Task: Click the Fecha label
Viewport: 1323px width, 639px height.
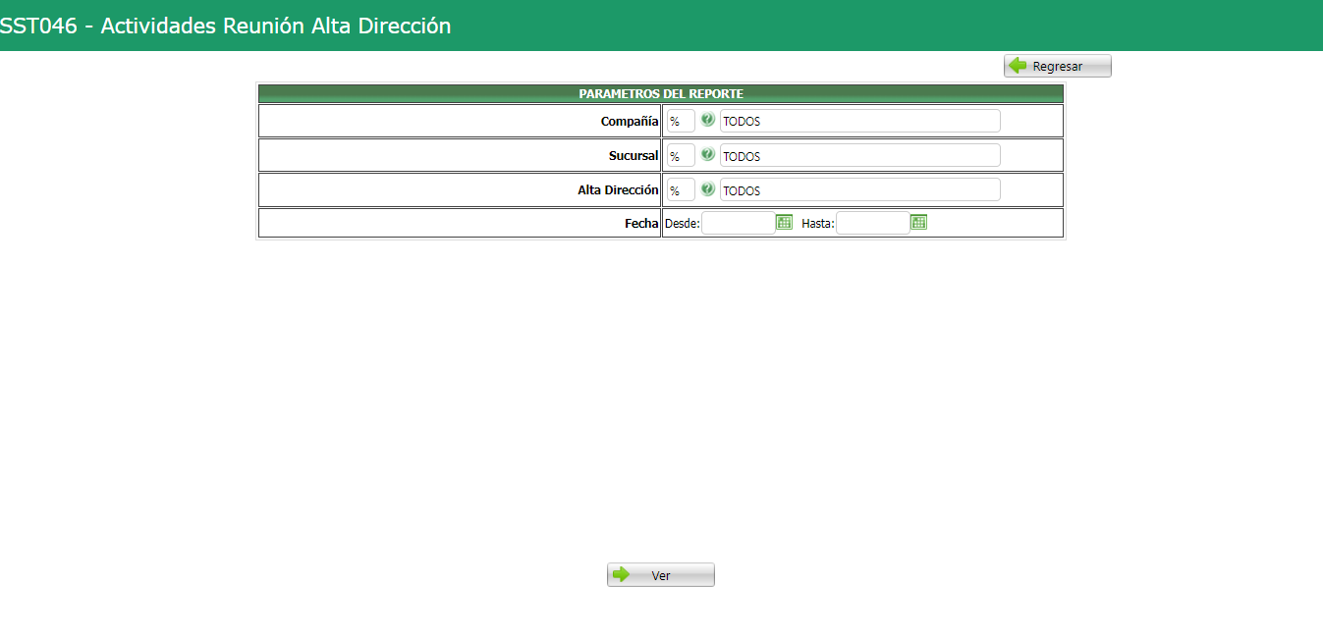Action: (x=641, y=224)
